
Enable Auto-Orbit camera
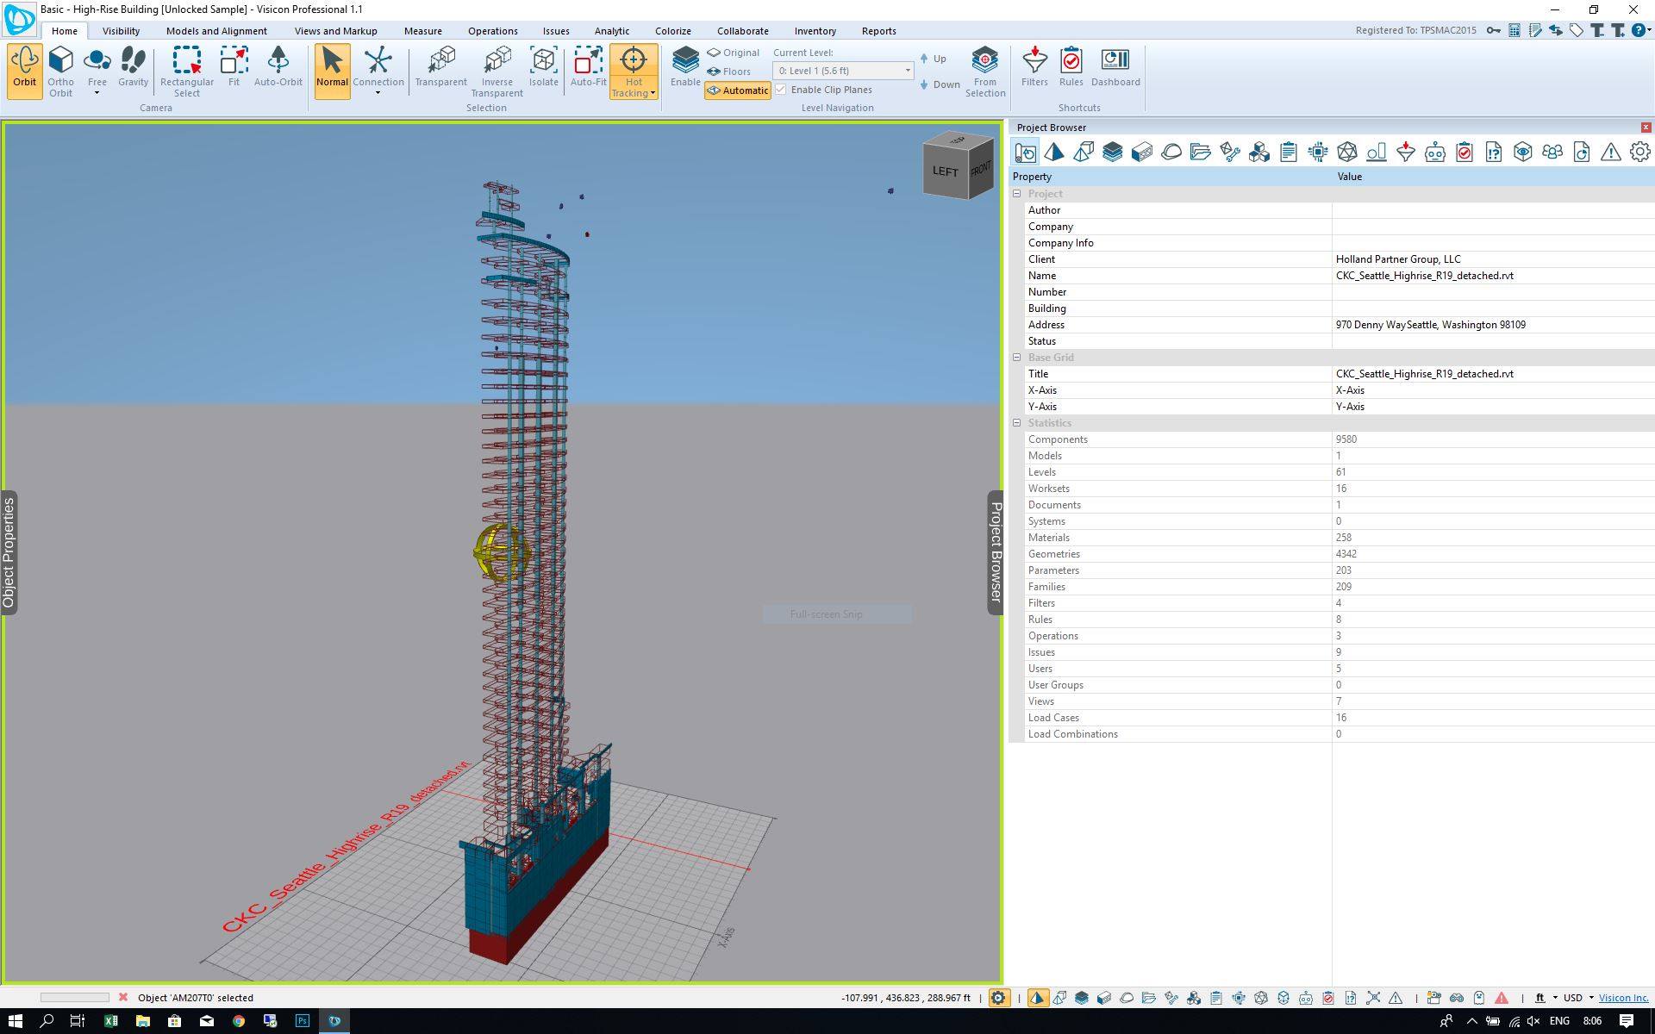[278, 67]
